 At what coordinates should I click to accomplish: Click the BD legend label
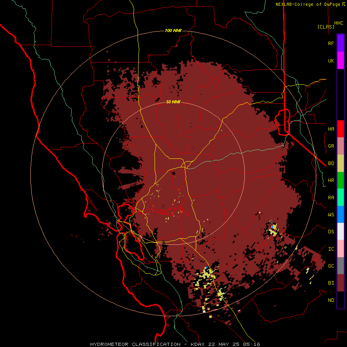(x=331, y=163)
